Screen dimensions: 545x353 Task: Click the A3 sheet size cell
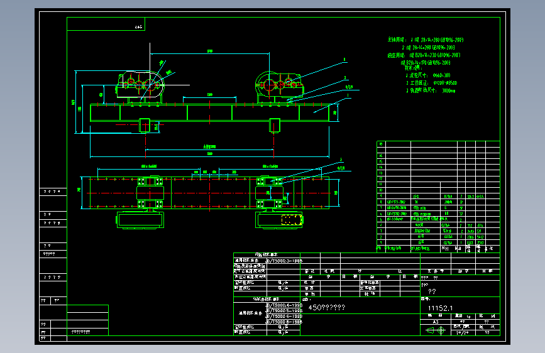435,322
